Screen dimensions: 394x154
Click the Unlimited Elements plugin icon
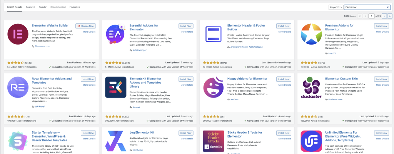tap(311, 141)
